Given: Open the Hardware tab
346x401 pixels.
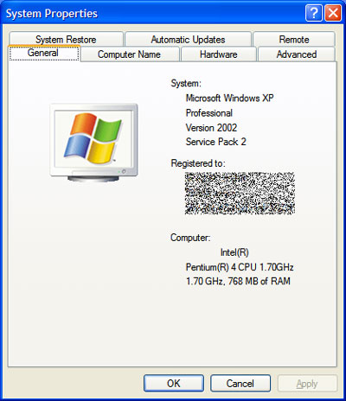Looking at the screenshot, I should [218, 54].
